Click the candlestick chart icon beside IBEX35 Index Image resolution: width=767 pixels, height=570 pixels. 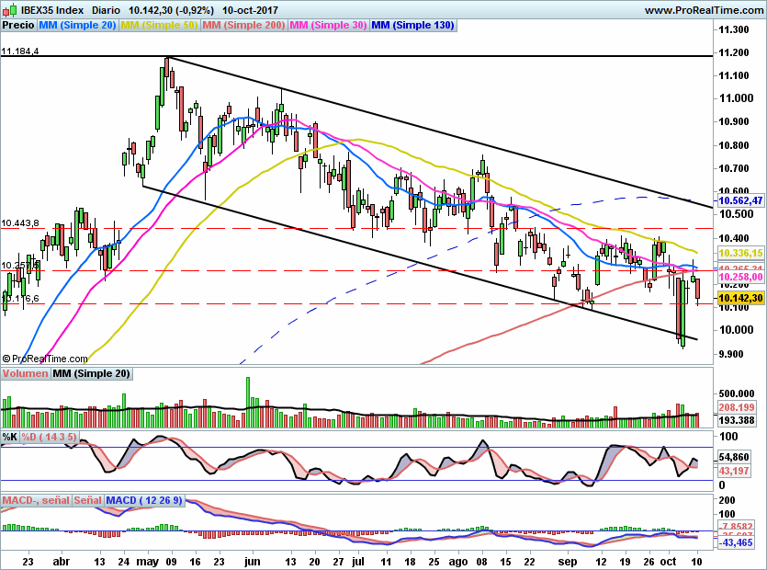click(9, 9)
